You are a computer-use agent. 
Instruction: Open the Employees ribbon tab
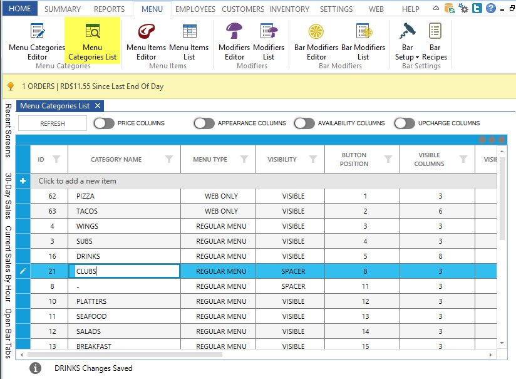195,9
